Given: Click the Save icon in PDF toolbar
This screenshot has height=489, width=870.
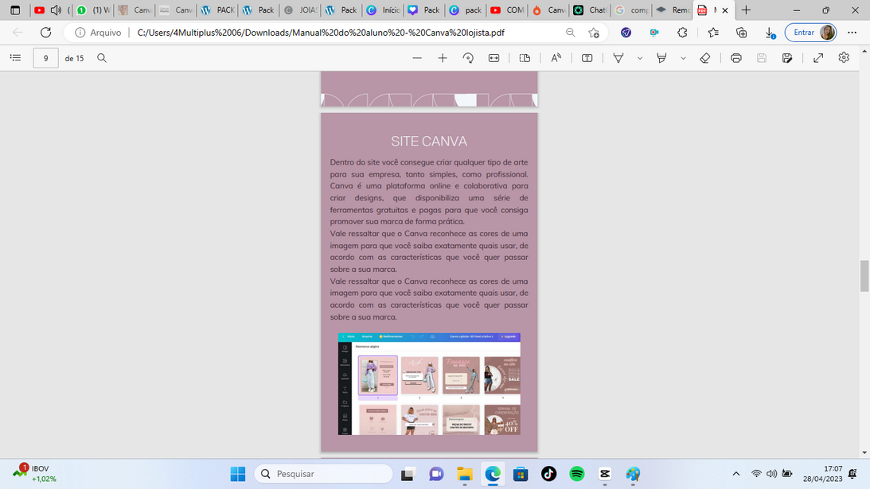Looking at the screenshot, I should [761, 58].
